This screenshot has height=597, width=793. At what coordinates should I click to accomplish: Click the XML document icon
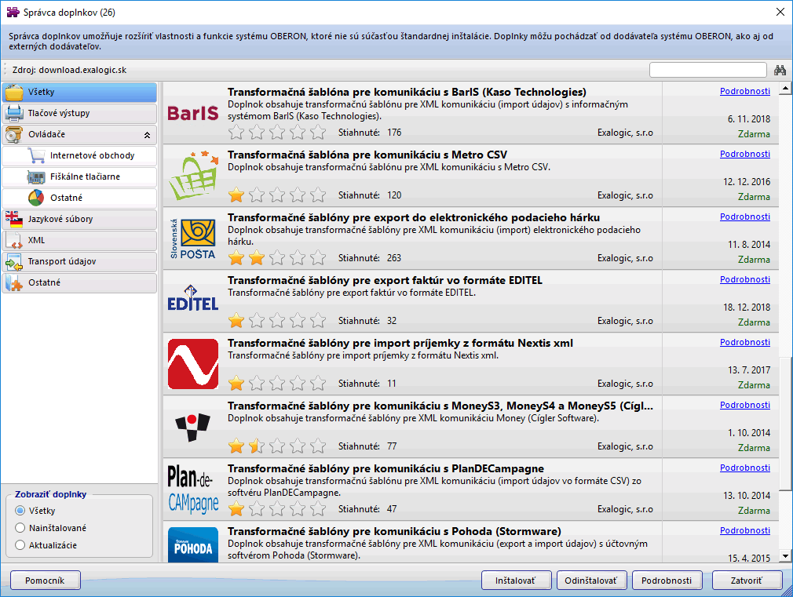point(14,240)
